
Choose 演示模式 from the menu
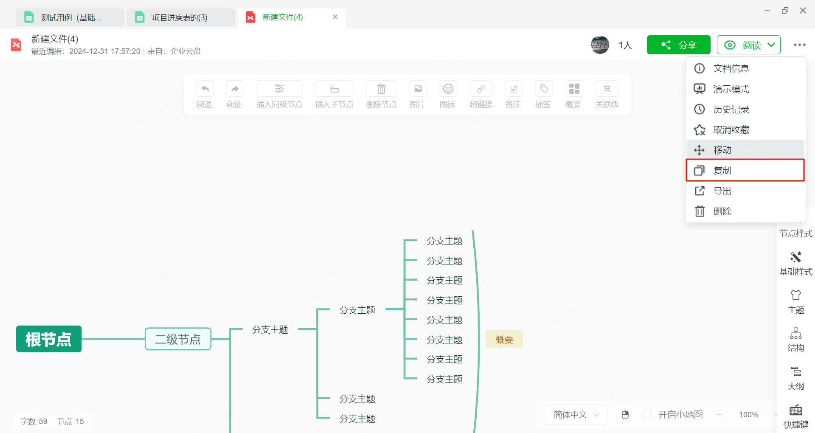(745, 89)
